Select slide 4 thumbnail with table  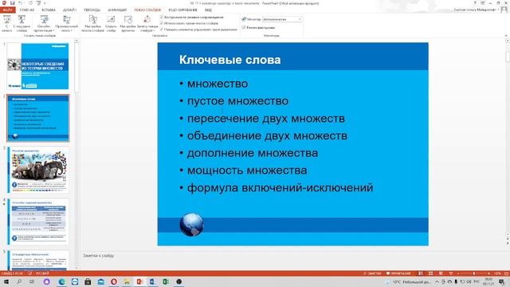point(37,222)
